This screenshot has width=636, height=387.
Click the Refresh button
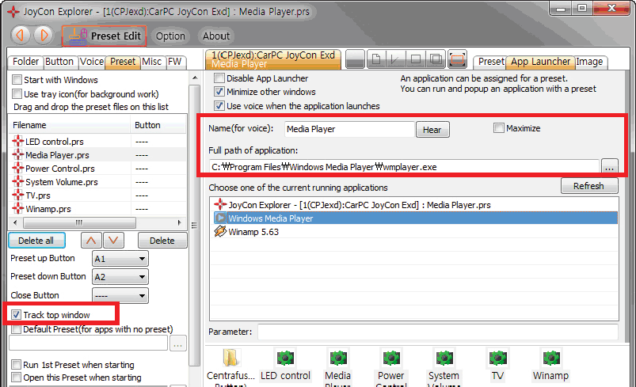click(589, 186)
